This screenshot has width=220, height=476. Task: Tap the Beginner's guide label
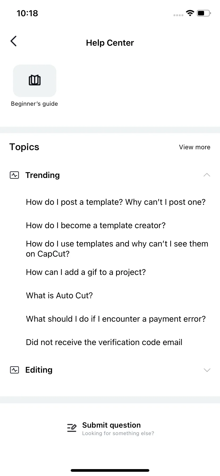[x=34, y=104]
